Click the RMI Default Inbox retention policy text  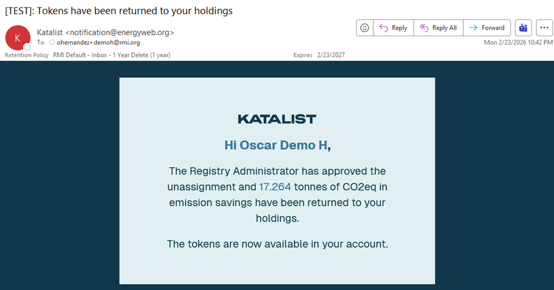coord(111,55)
